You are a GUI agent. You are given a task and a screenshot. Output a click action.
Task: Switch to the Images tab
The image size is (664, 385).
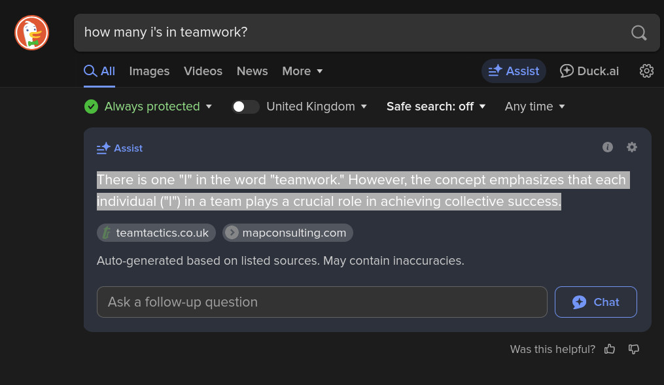point(149,71)
